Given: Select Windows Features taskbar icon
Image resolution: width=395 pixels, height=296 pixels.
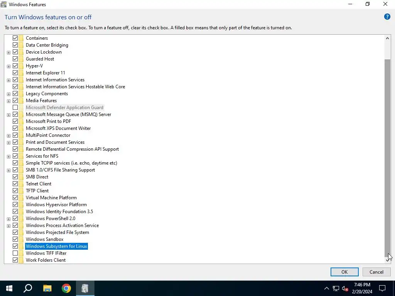Looking at the screenshot, I should point(85,288).
